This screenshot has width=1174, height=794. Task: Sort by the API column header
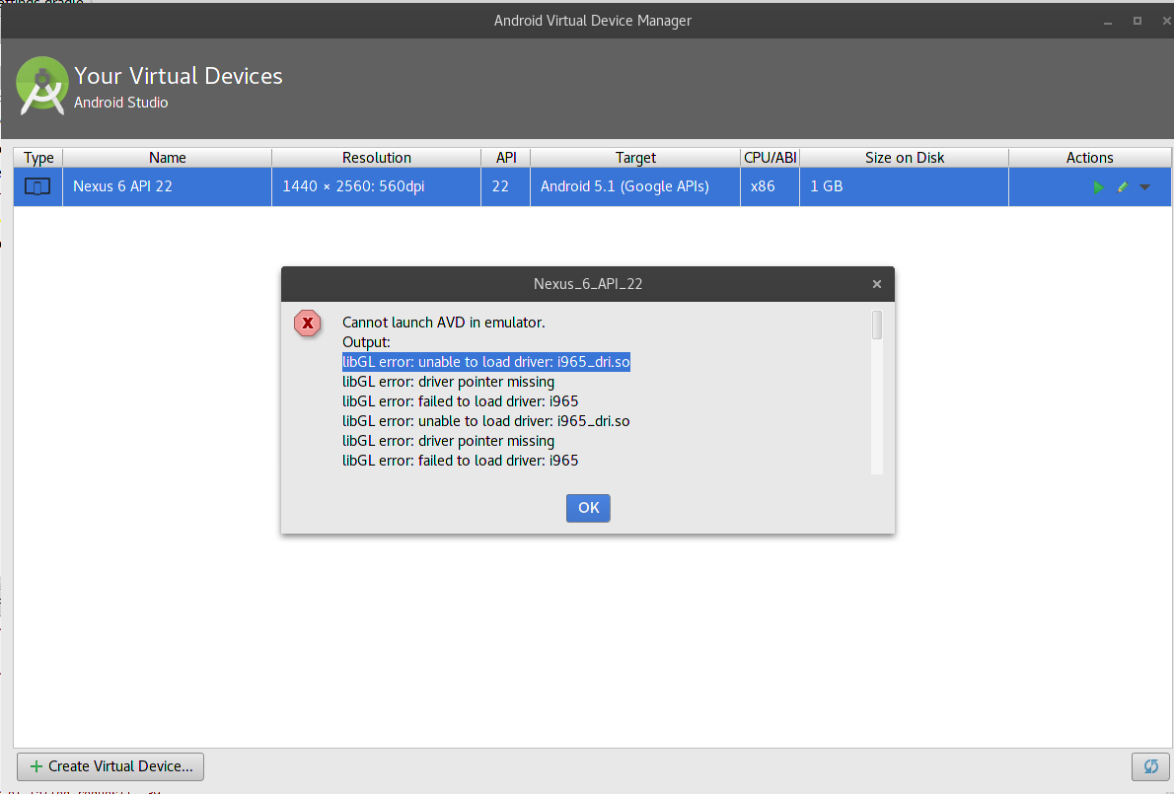click(x=506, y=157)
